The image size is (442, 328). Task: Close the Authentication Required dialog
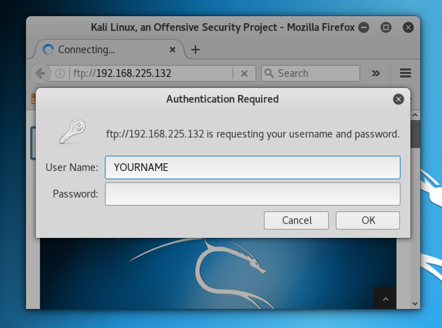click(398, 99)
